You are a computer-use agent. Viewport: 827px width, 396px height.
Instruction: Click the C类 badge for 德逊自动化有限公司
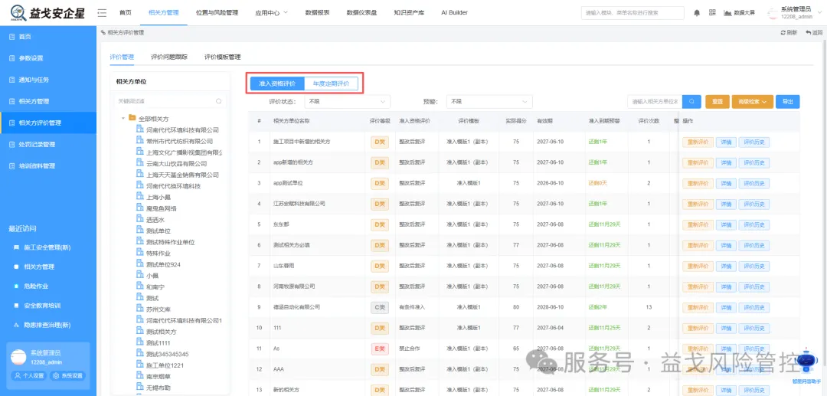coord(380,307)
